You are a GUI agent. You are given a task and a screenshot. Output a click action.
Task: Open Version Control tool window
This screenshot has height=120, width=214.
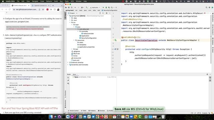(73, 111)
